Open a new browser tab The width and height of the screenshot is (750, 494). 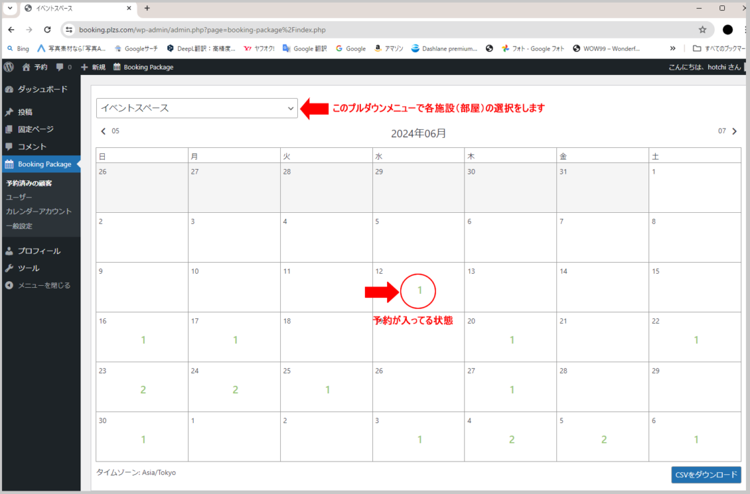click(147, 8)
